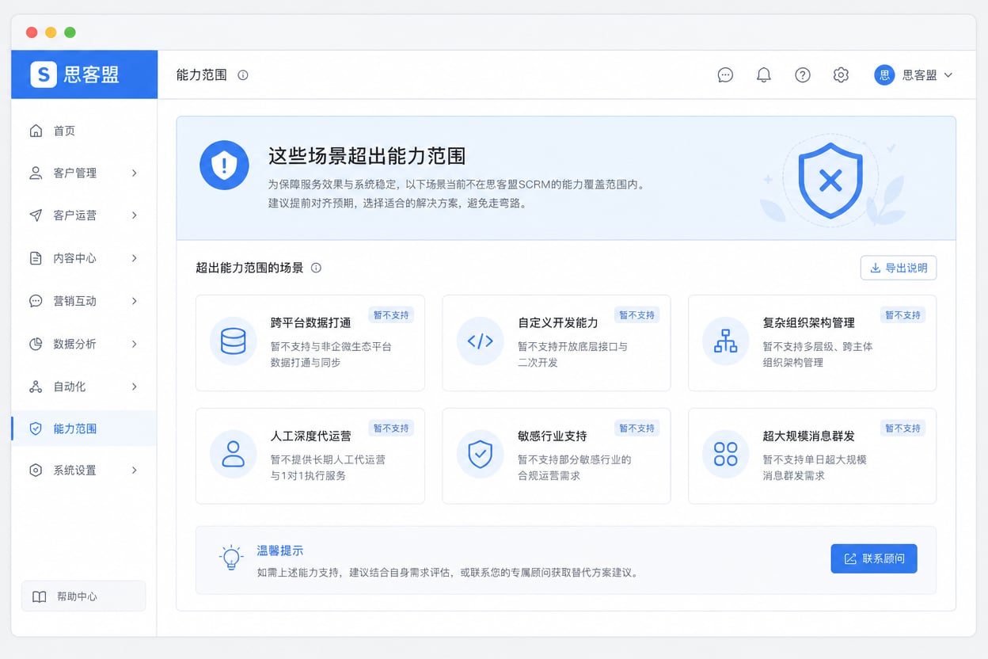
Task: Open 系统设置 menu item
Action: [x=84, y=470]
